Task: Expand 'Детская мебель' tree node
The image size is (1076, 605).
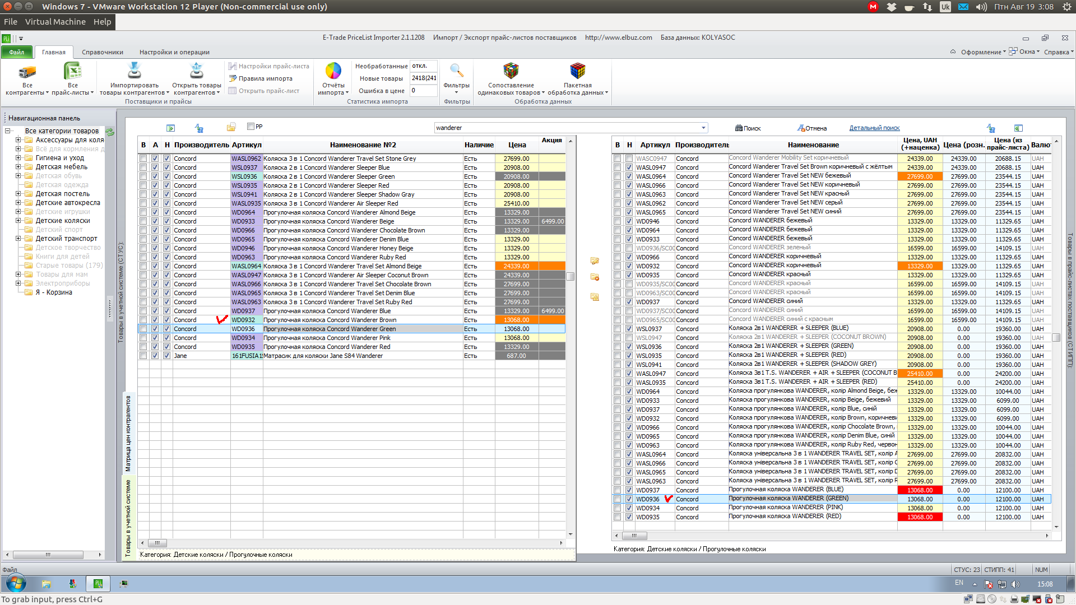Action: click(x=18, y=167)
